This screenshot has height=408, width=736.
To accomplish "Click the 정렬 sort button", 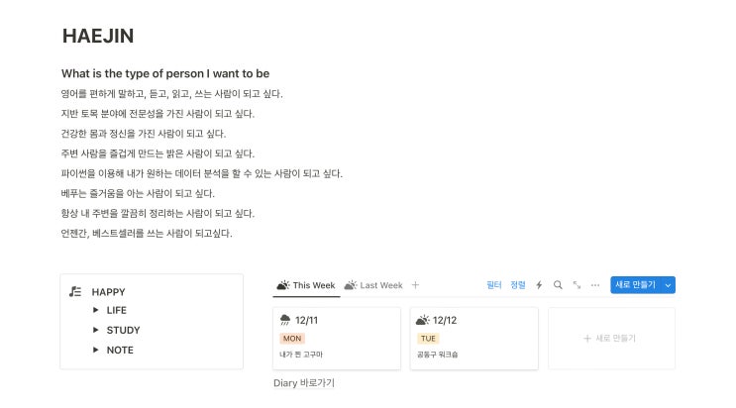I will (x=518, y=285).
